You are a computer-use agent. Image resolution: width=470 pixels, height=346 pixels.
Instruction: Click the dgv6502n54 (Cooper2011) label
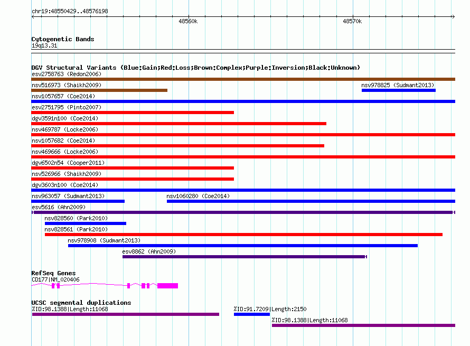pyautogui.click(x=68, y=163)
